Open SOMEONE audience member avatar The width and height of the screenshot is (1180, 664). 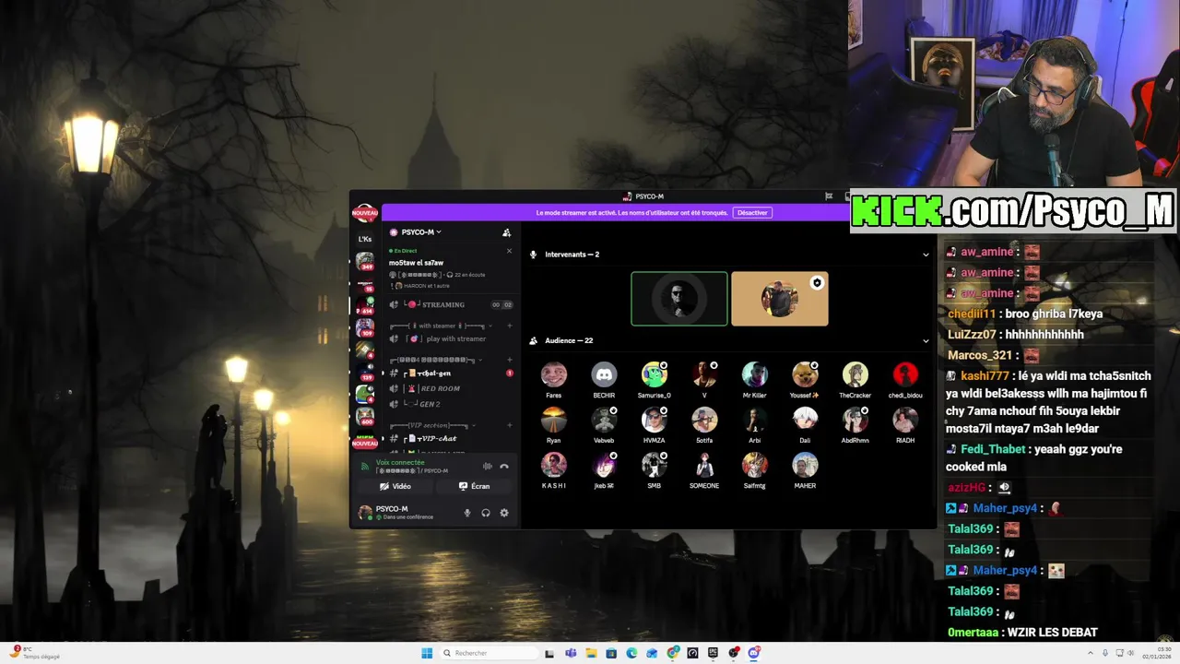704,465
